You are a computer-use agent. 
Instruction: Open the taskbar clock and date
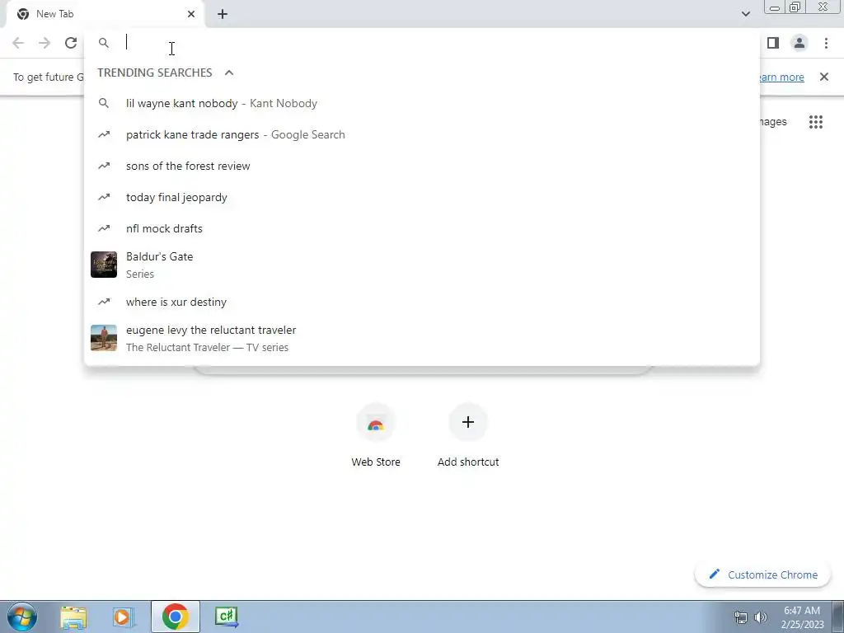click(802, 617)
